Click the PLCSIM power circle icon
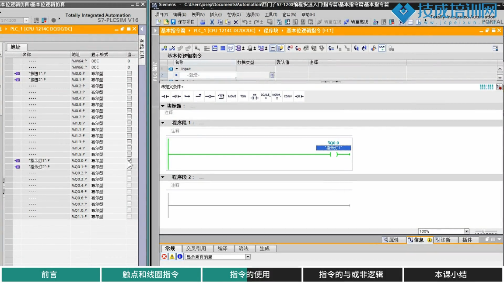504x283 pixels. coord(53,20)
